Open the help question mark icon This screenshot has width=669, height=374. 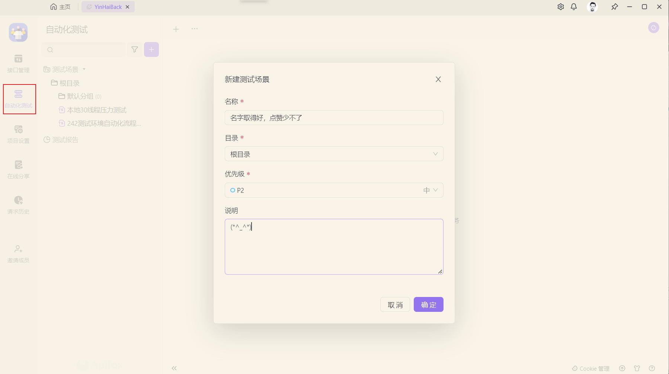tap(652, 368)
